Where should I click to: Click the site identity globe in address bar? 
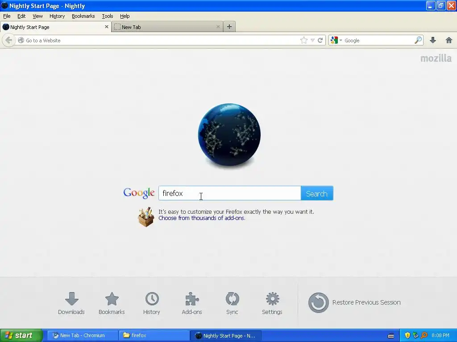coord(21,40)
